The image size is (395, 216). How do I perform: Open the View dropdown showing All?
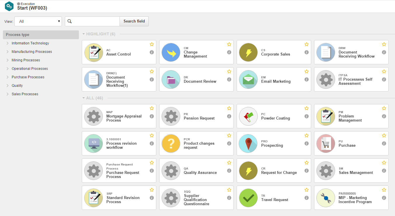point(38,21)
